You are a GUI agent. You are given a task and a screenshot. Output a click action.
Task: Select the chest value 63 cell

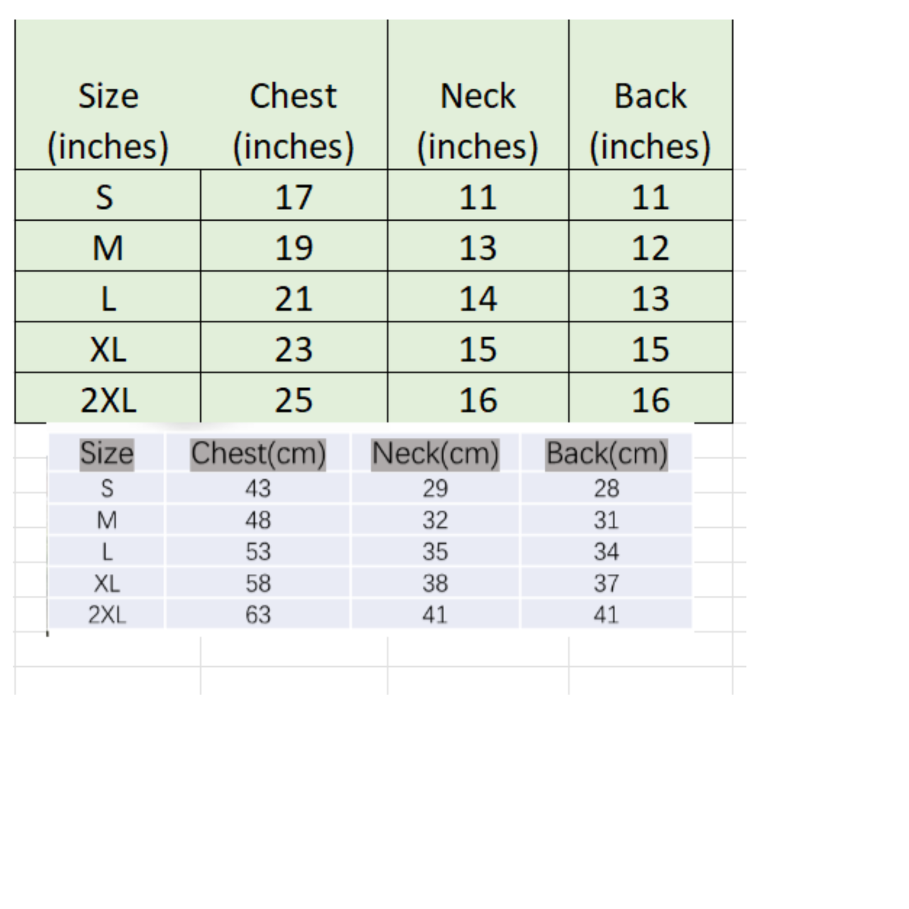[x=258, y=615]
